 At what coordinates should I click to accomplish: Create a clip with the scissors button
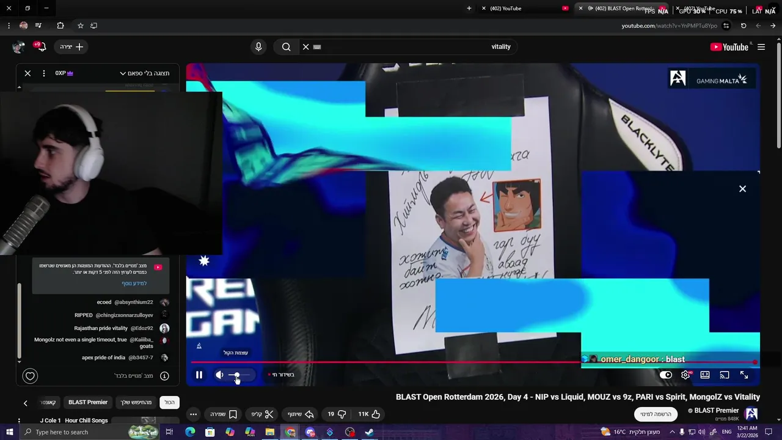coord(263,414)
